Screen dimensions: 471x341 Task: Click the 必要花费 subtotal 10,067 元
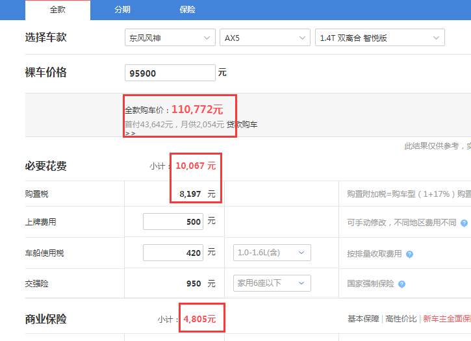pos(196,166)
